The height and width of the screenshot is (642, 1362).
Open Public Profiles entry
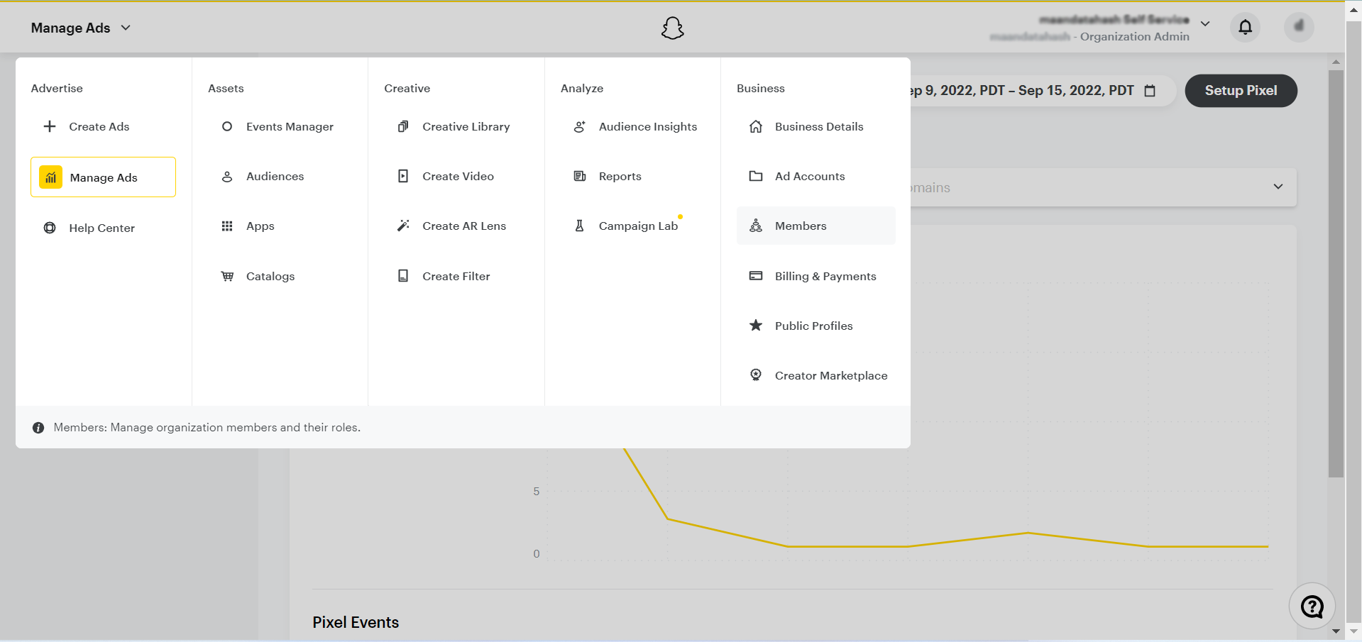point(815,326)
